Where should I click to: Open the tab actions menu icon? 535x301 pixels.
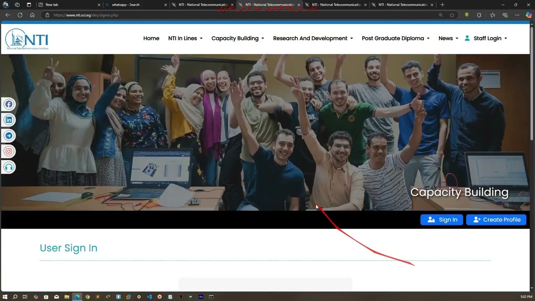click(29, 5)
